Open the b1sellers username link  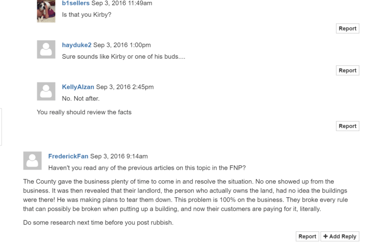(76, 3)
